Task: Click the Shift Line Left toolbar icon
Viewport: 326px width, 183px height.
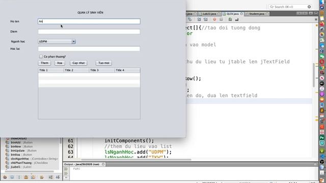Action: 199,19
